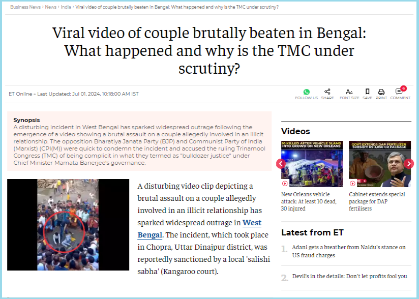Save article using bookmark icon
Screen dimensions: 419x299
368,92
